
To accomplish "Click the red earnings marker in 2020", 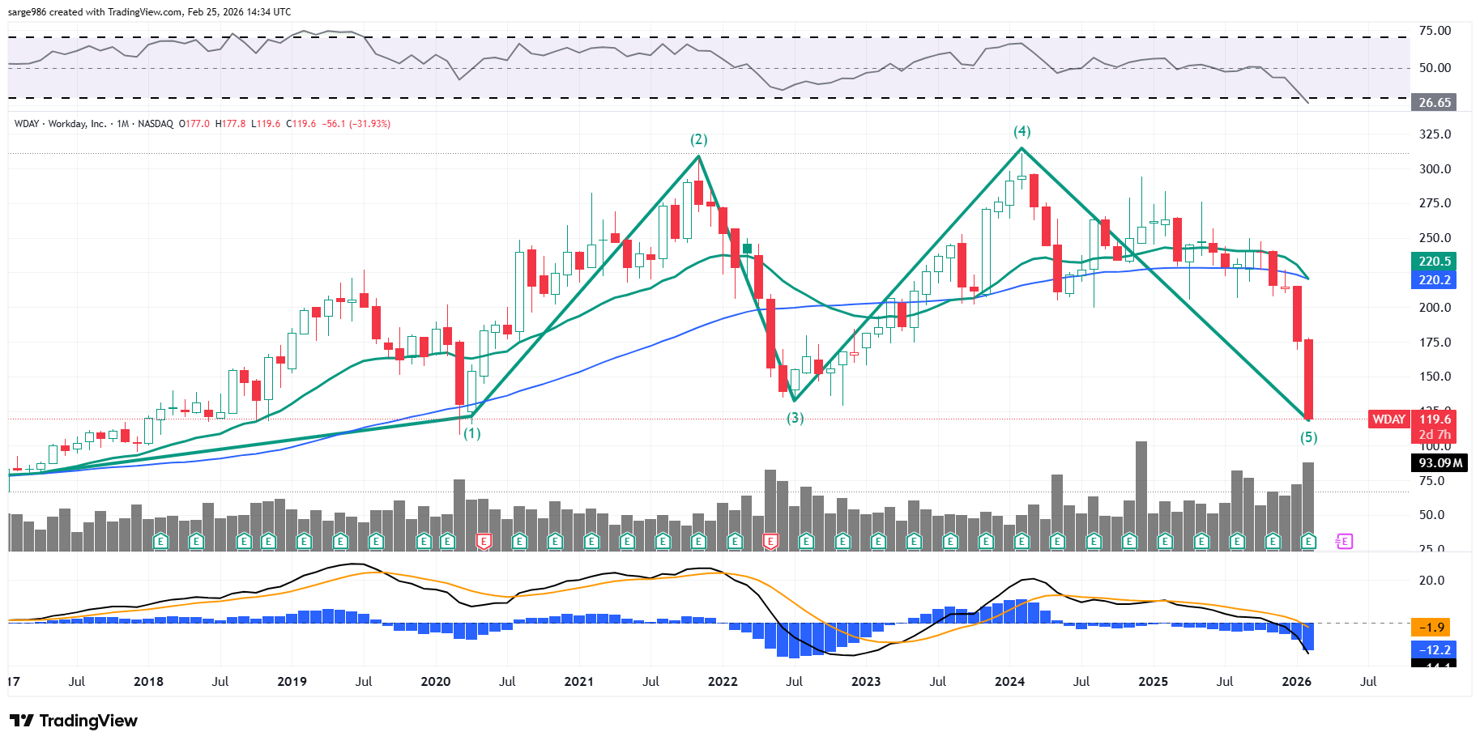I will (484, 541).
